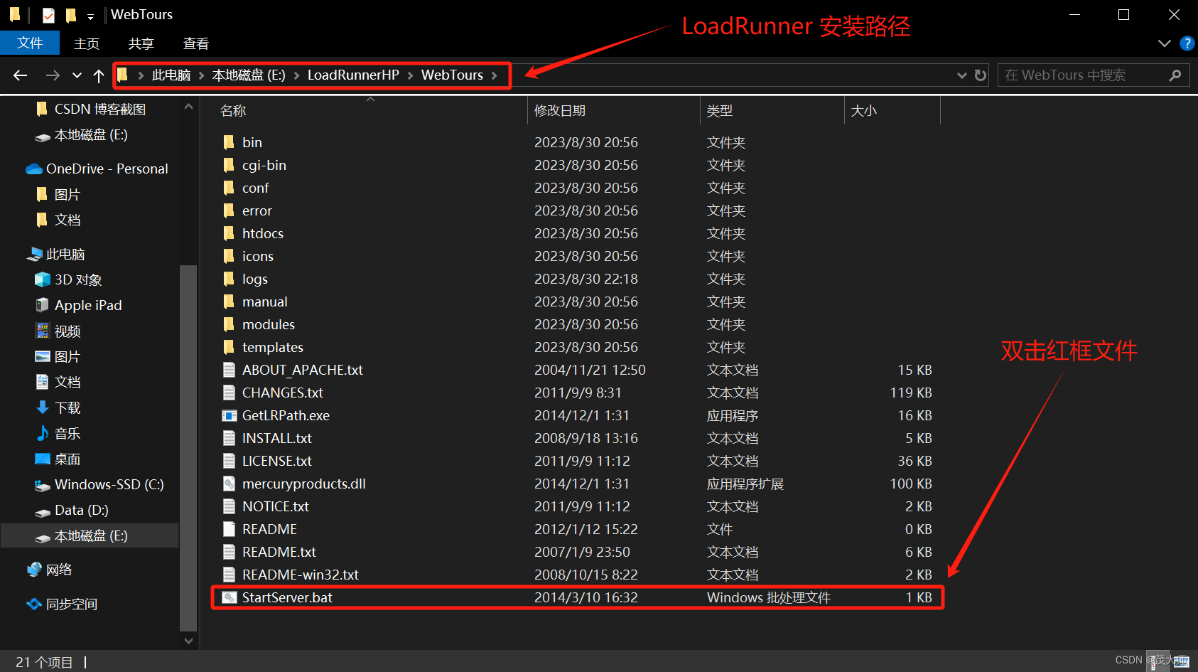Click the search magnifier icon
The width and height of the screenshot is (1198, 672).
pos(1176,75)
